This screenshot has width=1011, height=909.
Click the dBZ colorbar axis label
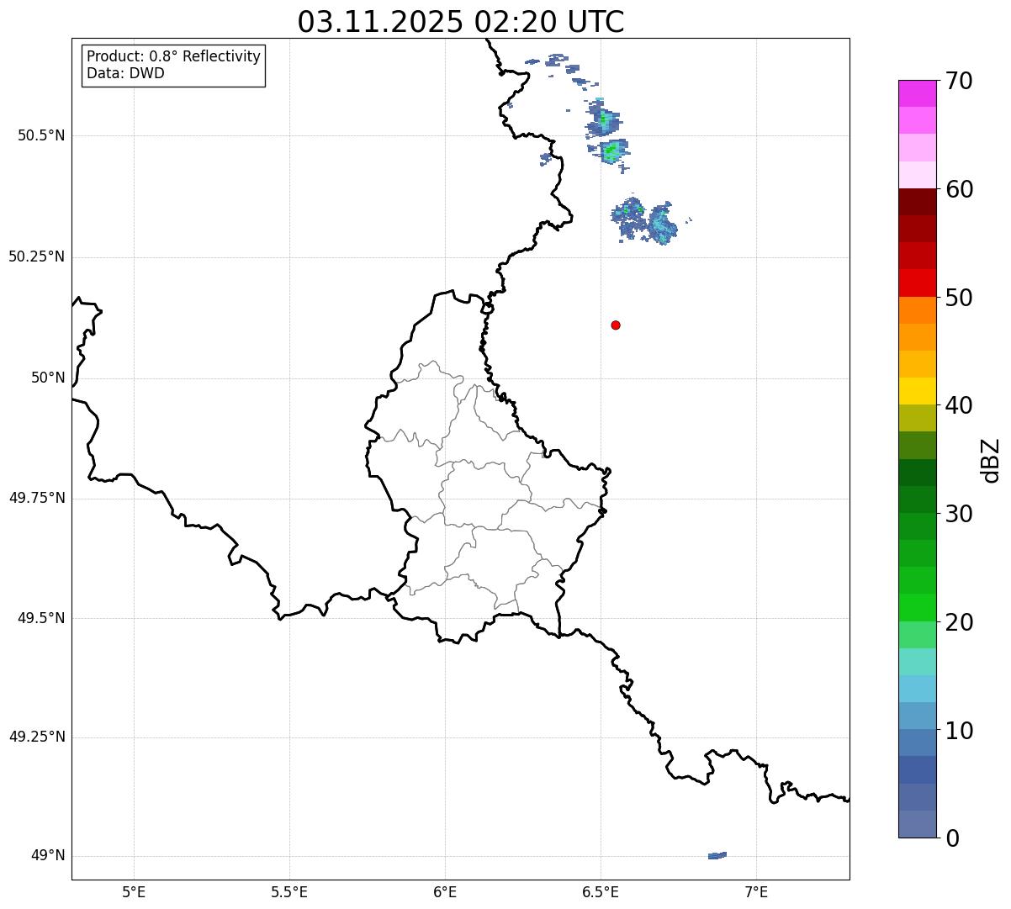pyautogui.click(x=991, y=460)
